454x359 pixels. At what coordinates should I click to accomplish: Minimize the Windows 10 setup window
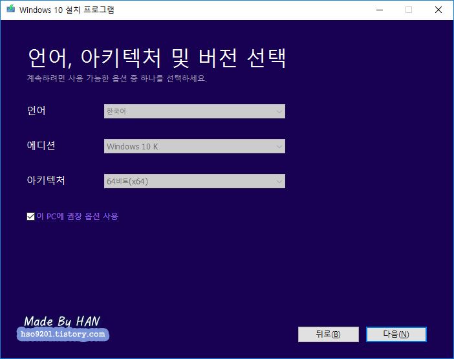coord(380,10)
